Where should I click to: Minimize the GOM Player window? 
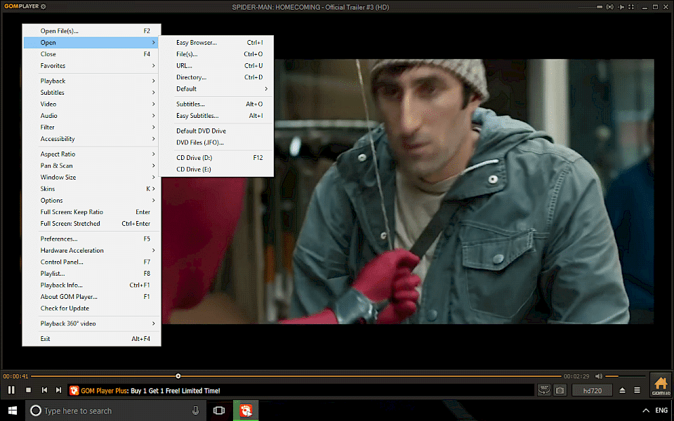645,7
